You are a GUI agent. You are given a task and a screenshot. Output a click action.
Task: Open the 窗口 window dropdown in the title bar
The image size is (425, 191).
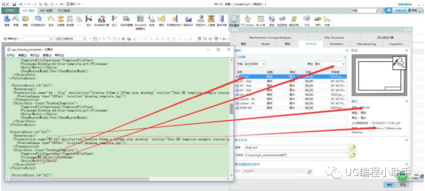click(x=73, y=4)
